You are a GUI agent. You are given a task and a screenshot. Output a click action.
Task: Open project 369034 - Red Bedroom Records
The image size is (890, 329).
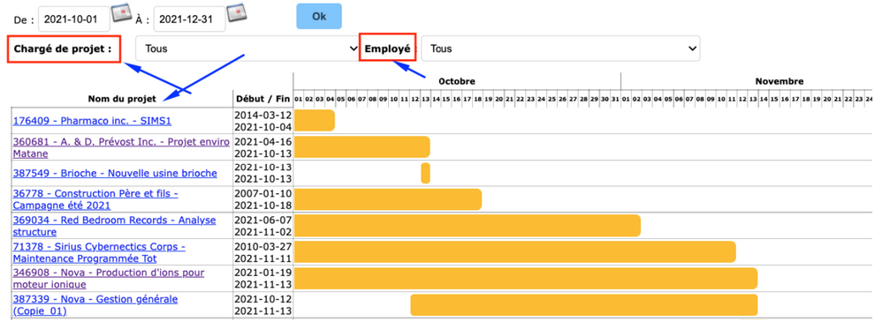pos(114,226)
